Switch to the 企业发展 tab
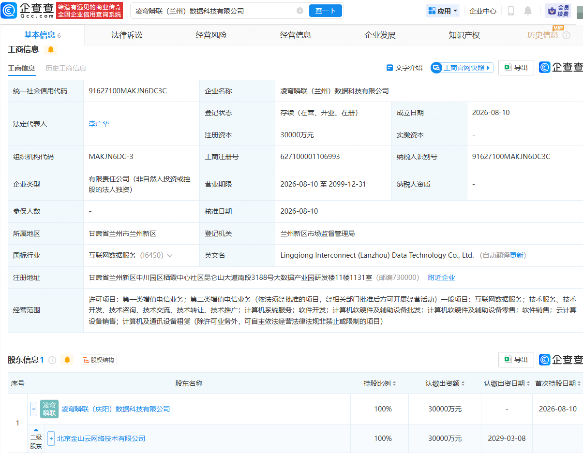This screenshot has width=583, height=453. [x=380, y=35]
